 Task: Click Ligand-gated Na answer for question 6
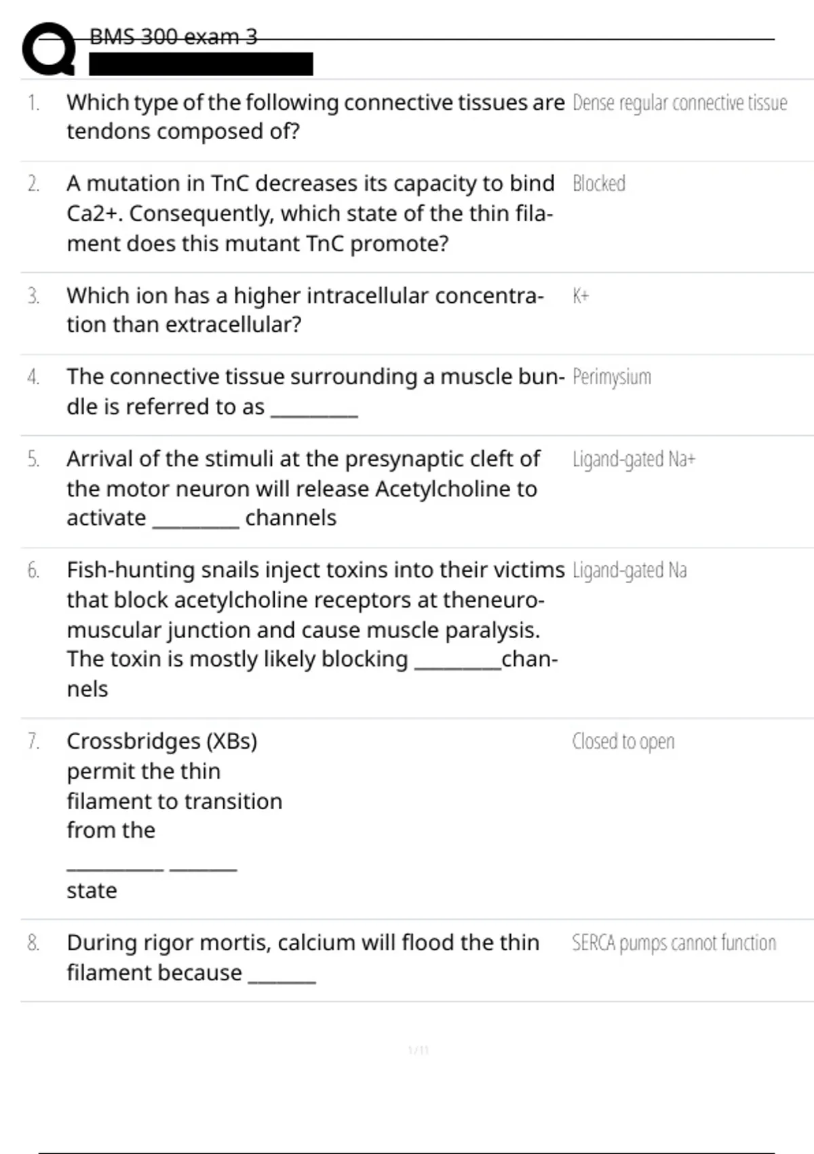[x=629, y=570]
